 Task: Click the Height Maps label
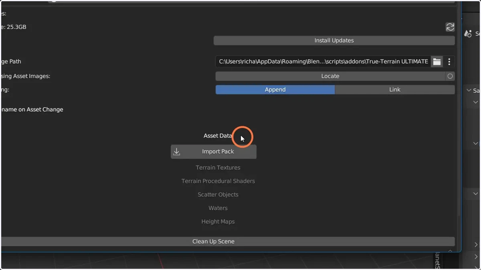[218, 222]
